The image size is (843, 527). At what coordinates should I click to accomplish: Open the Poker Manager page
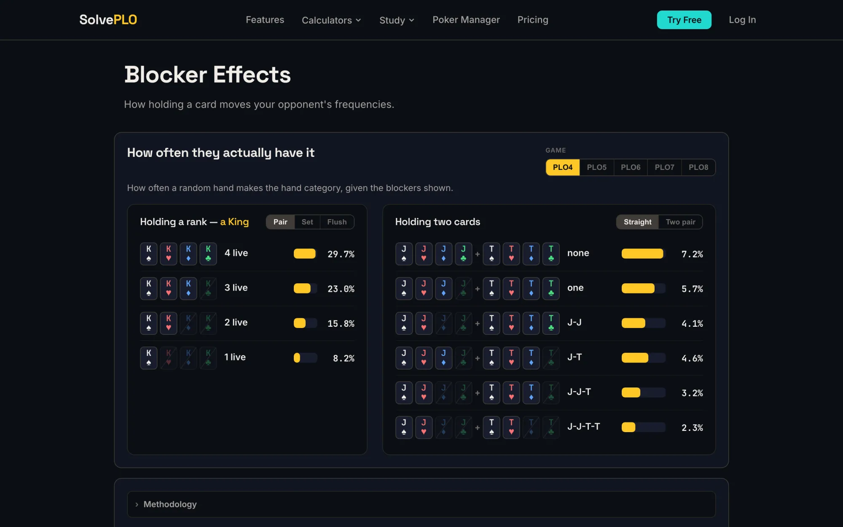466,20
